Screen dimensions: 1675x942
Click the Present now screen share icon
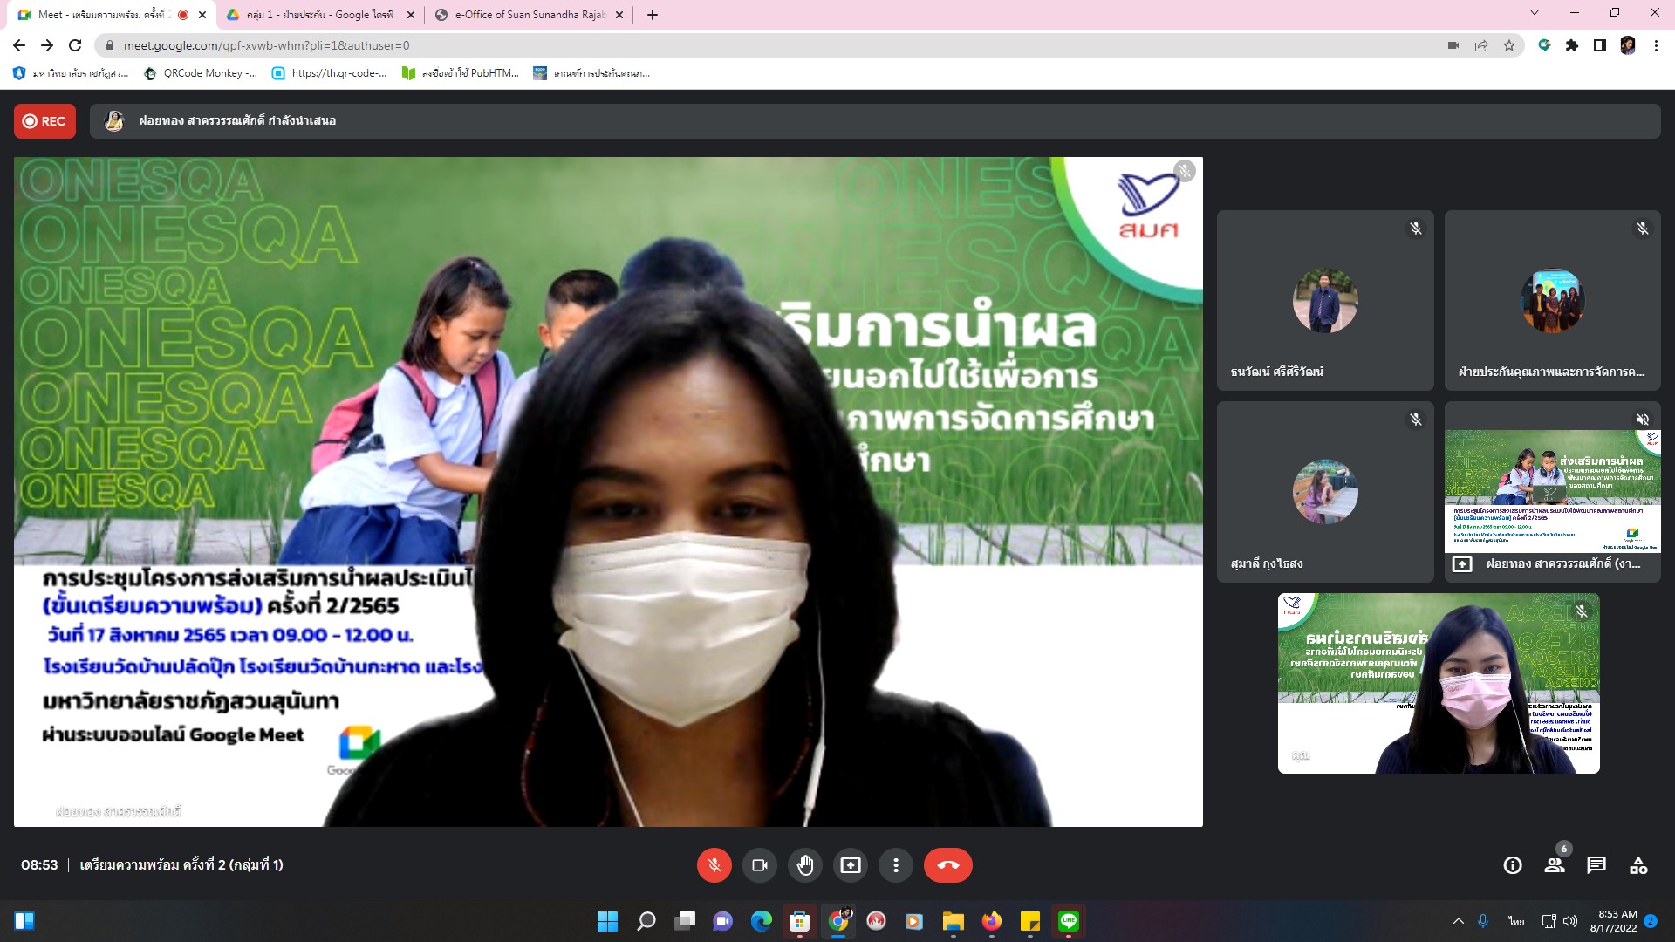(x=850, y=865)
